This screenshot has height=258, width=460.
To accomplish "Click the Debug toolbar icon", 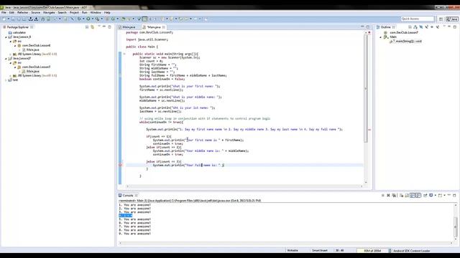I will (x=79, y=19).
